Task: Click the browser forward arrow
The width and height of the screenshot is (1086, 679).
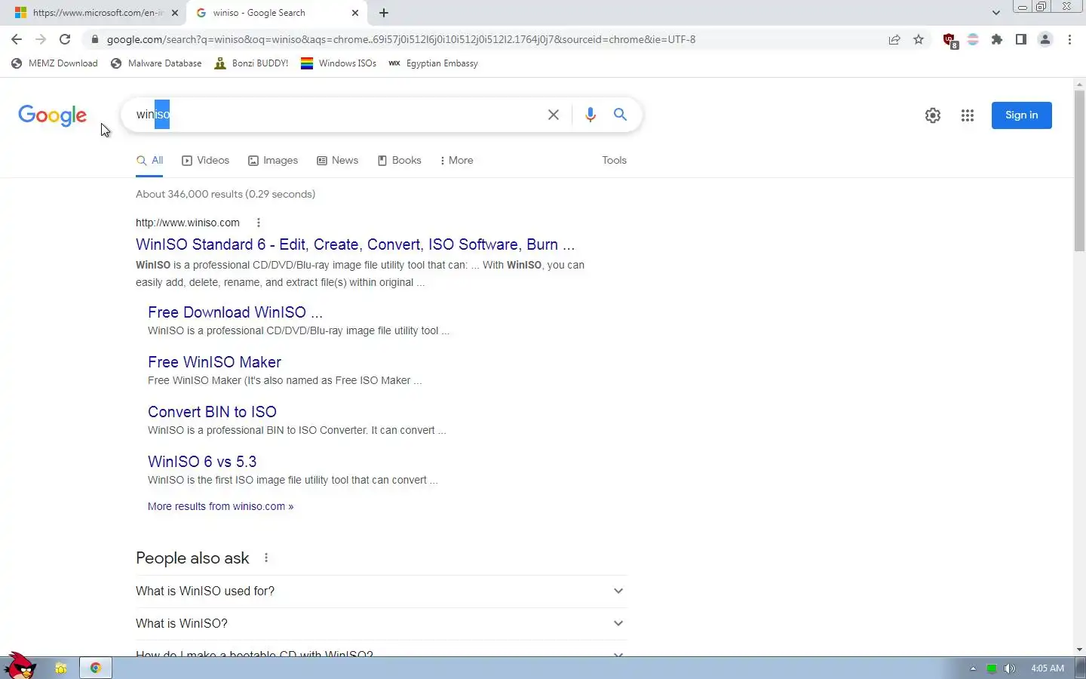Action: tap(41, 39)
